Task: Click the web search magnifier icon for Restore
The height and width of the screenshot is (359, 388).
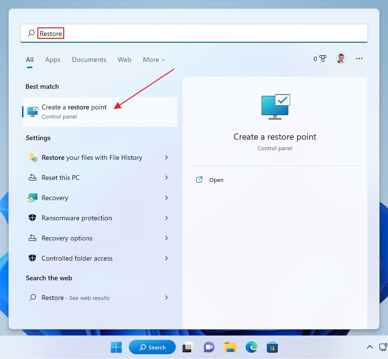Action: point(33,297)
